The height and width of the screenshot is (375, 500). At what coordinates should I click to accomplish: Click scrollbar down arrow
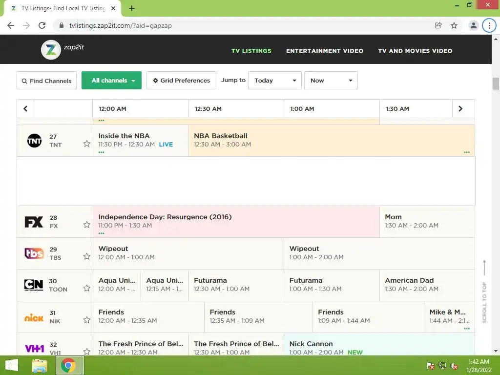coord(496,351)
